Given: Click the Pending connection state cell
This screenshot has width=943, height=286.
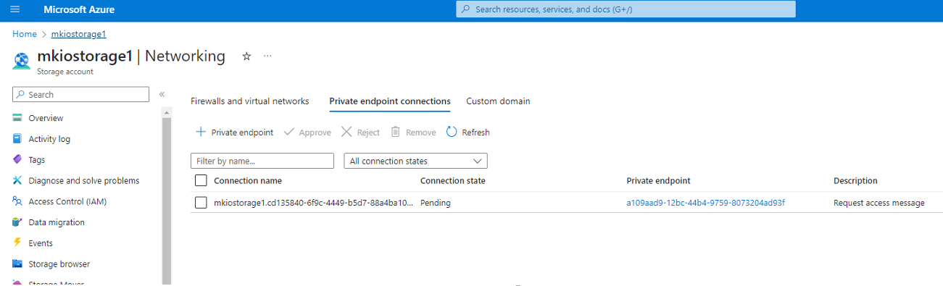Looking at the screenshot, I should pos(436,203).
